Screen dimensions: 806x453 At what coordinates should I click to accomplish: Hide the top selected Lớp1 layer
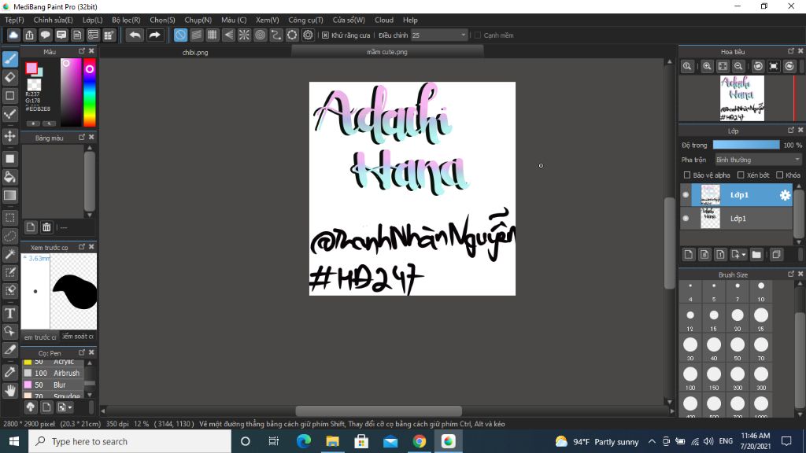click(x=686, y=195)
